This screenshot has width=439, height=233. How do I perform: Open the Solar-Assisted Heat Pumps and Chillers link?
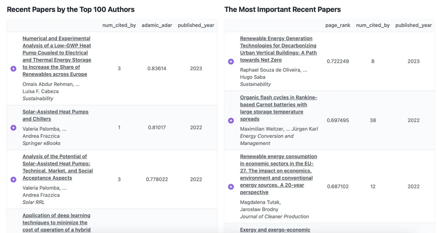click(55, 115)
